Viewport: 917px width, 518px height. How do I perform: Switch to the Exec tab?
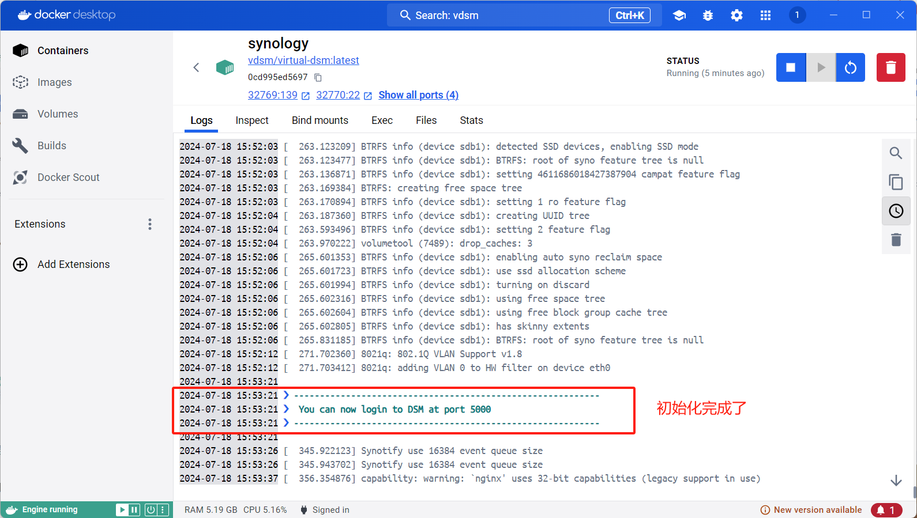pos(382,120)
